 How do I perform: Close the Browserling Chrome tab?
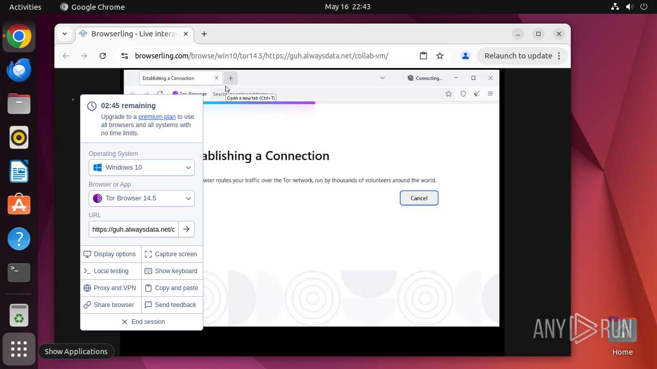coord(186,34)
